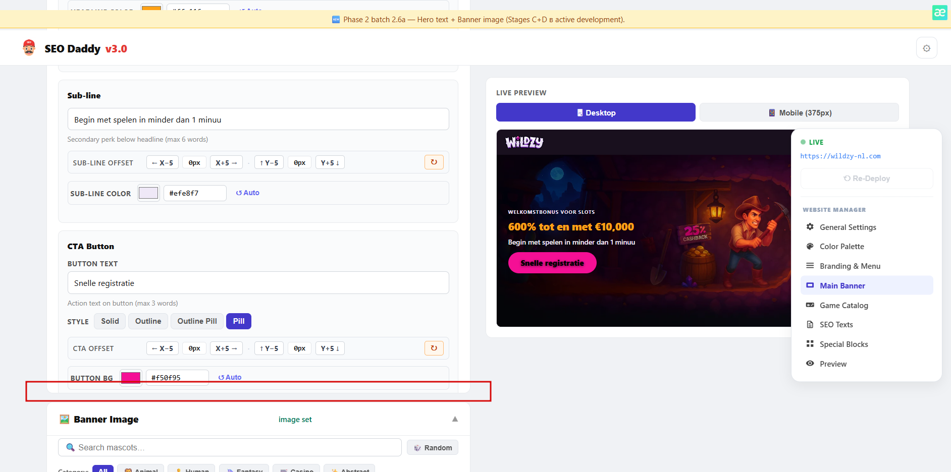Select the Outline Pill button style

(x=197, y=321)
